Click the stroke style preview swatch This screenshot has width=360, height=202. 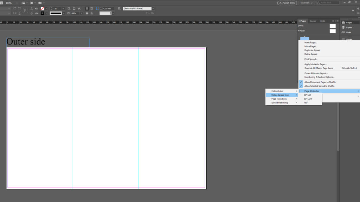coord(56,13)
